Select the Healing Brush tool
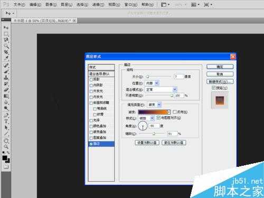 [x=6, y=65]
